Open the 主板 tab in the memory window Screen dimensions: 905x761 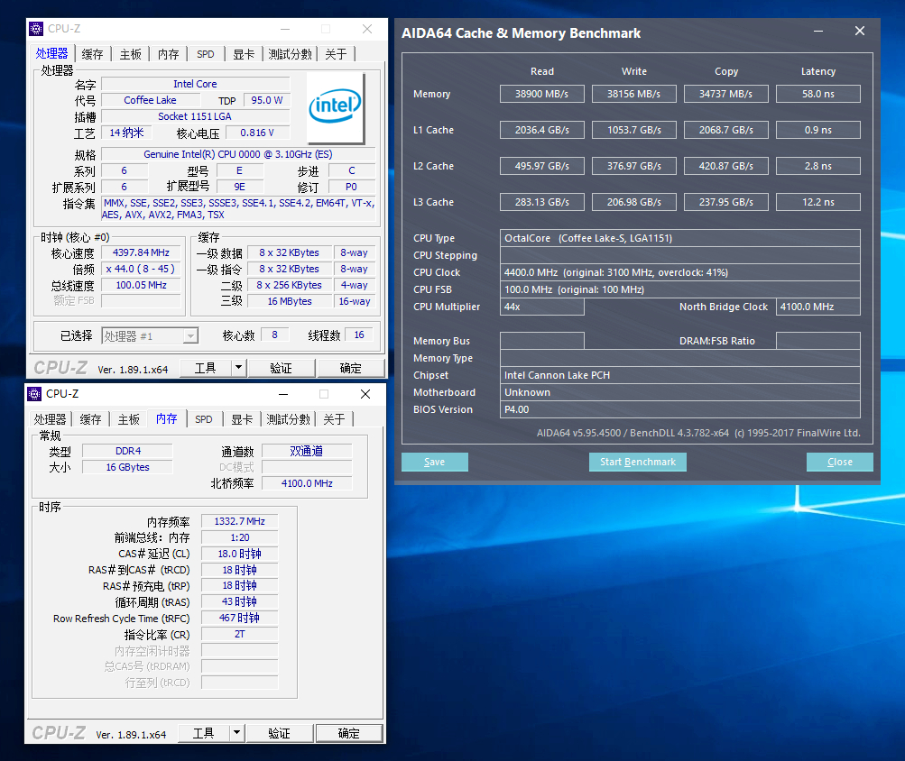pyautogui.click(x=129, y=418)
